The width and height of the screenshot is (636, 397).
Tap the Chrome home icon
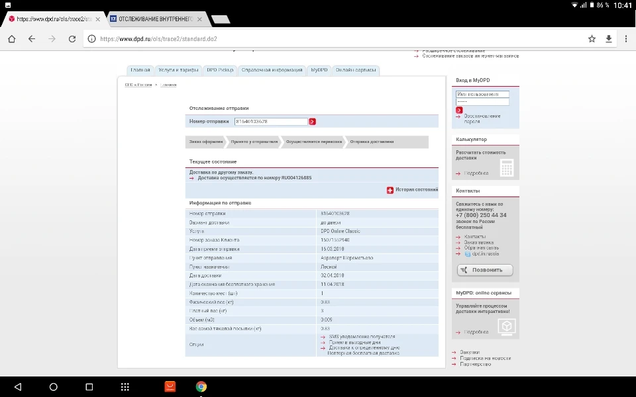12,39
